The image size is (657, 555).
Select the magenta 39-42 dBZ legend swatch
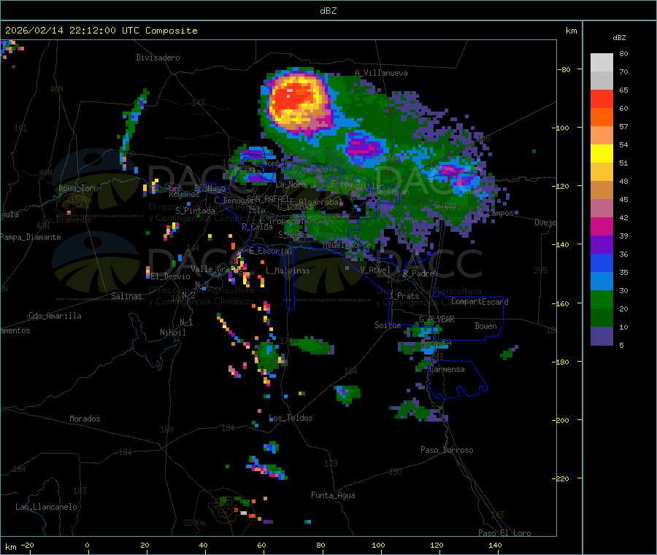[602, 226]
